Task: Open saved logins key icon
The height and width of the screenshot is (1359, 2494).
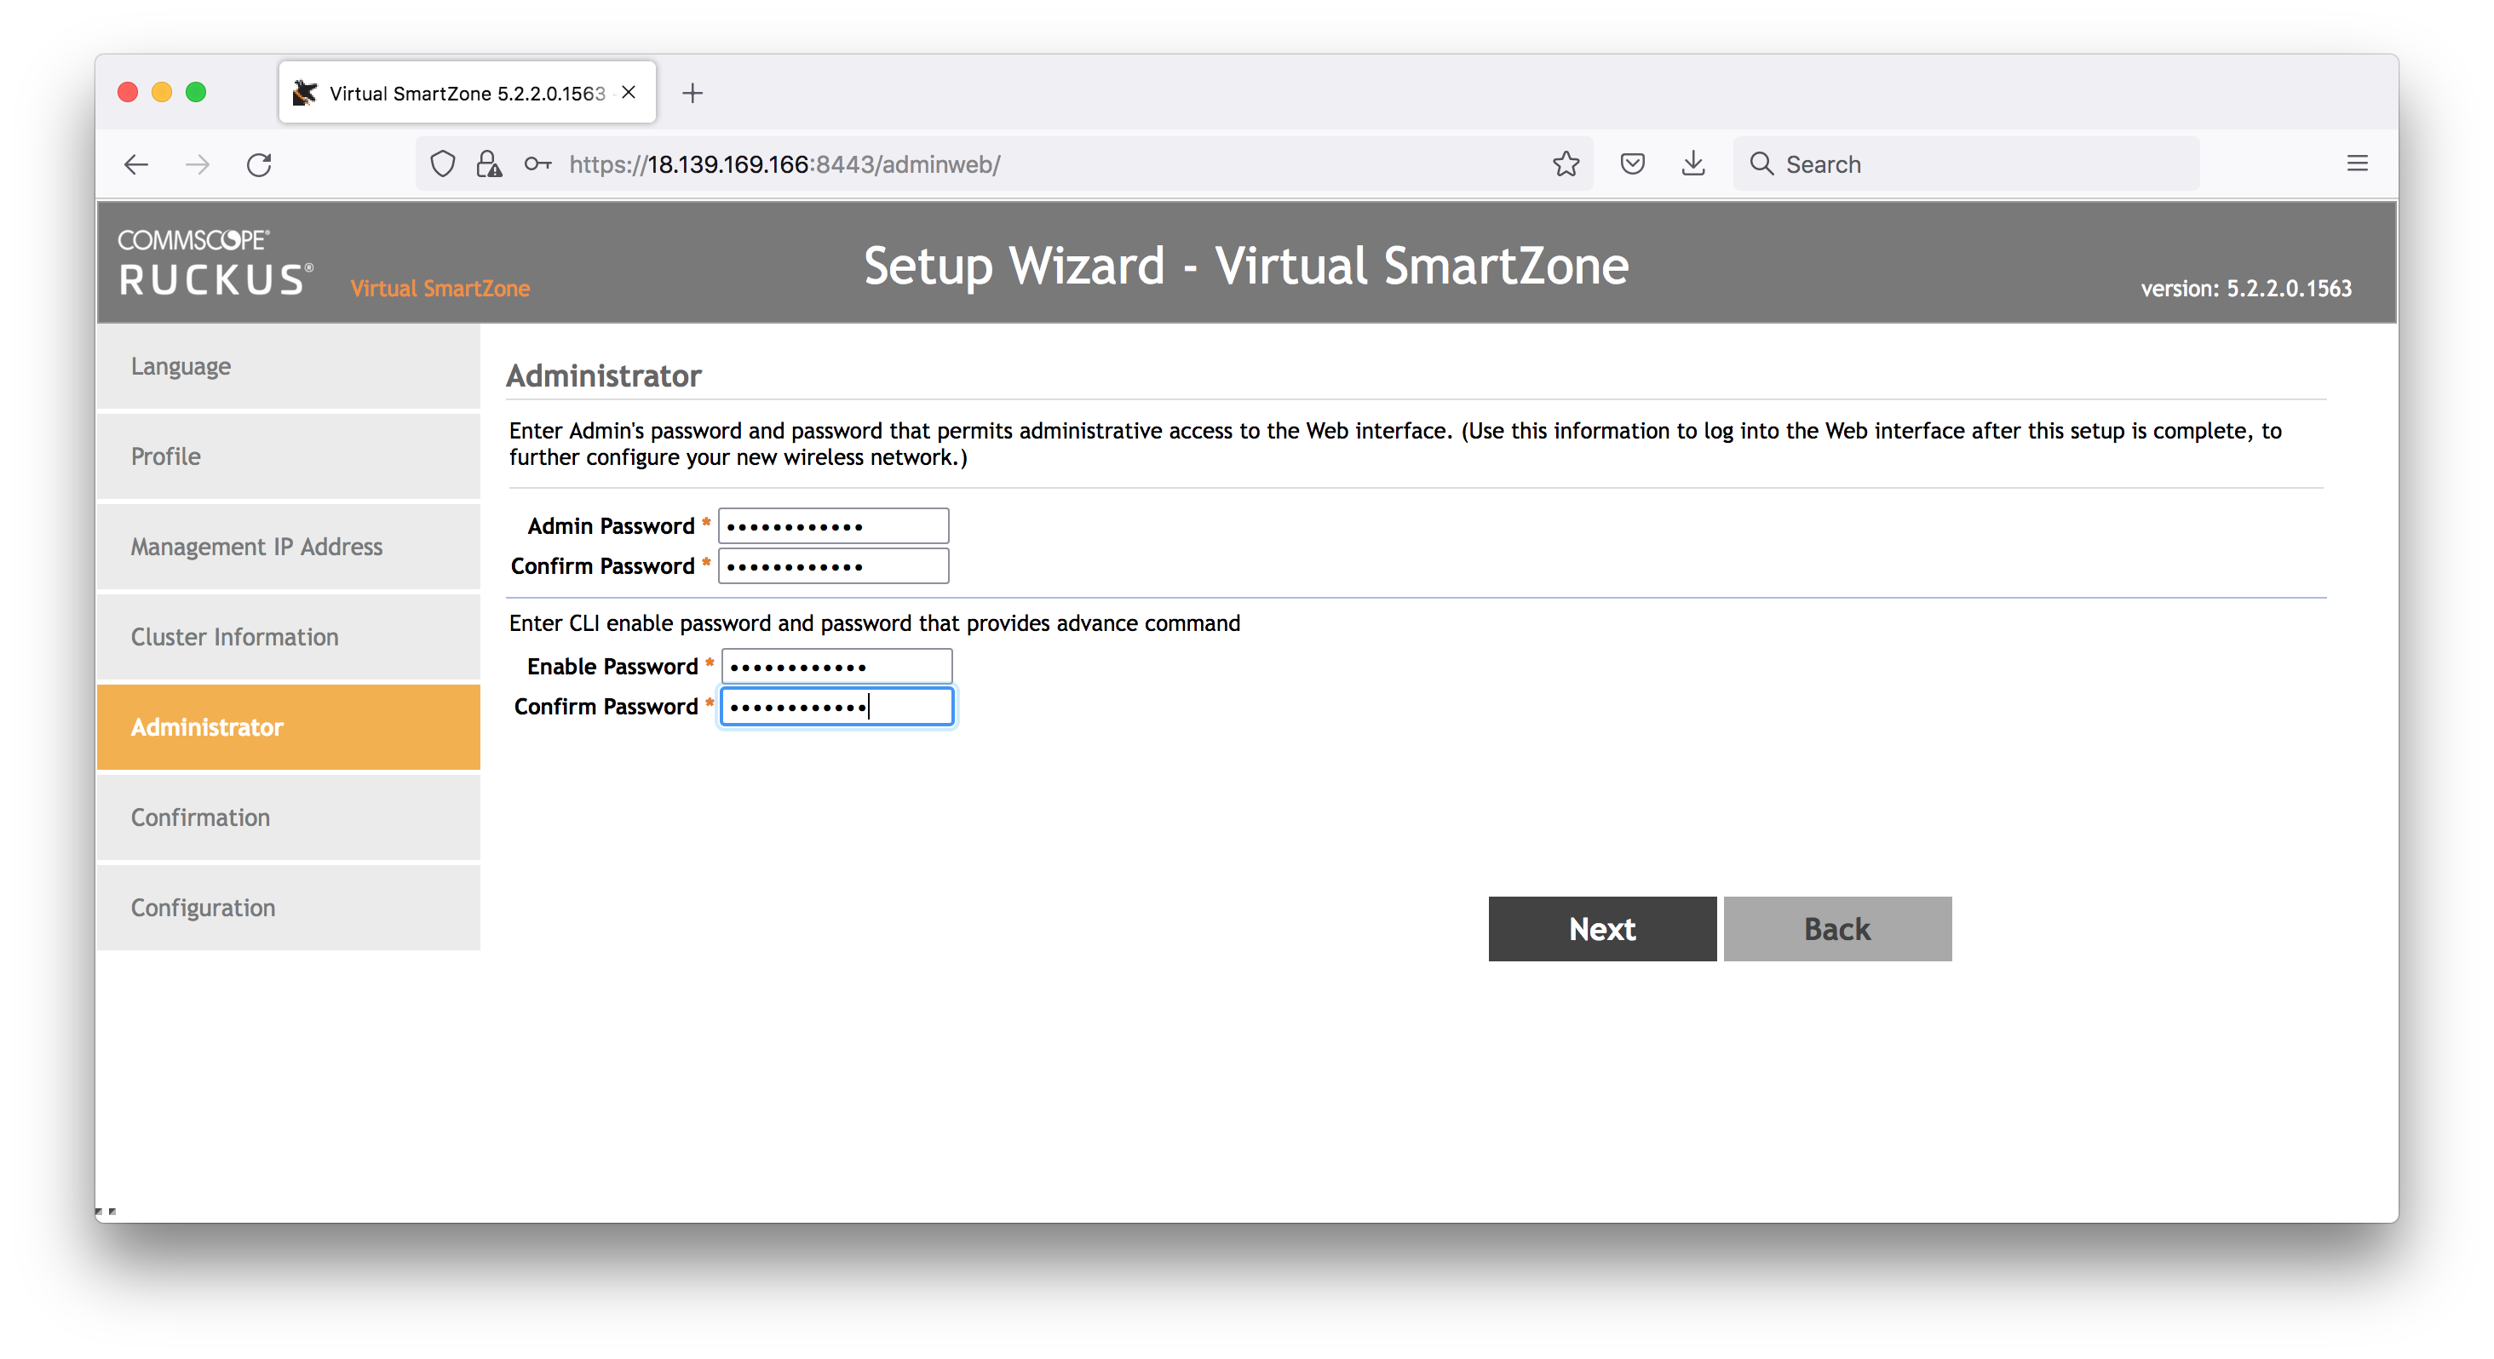Action: pos(537,164)
